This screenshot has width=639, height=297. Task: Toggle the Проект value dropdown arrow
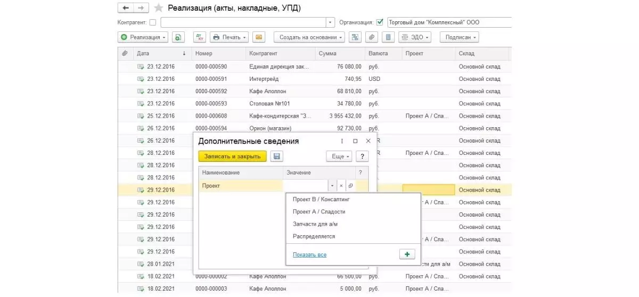(x=333, y=186)
